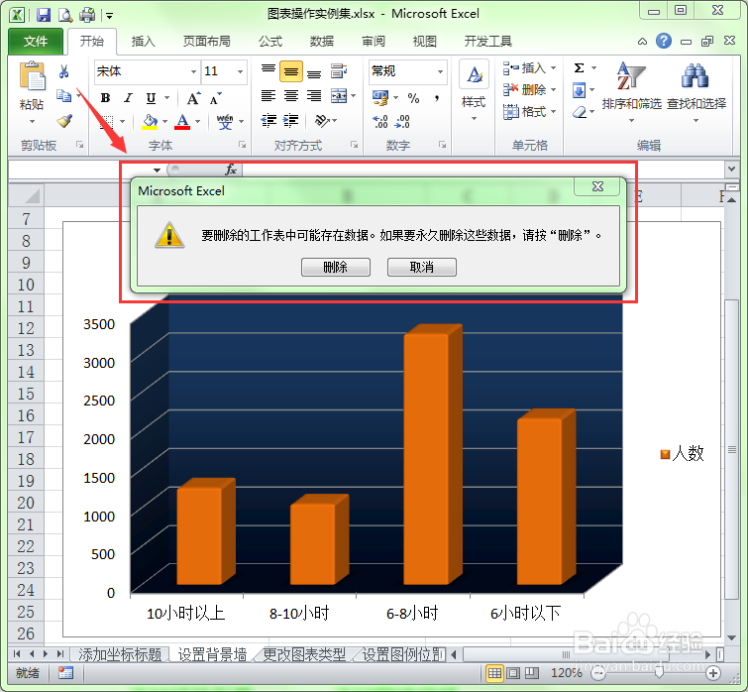The width and height of the screenshot is (748, 692).
Task: Open the Name Box dropdown arrow
Action: tap(157, 170)
